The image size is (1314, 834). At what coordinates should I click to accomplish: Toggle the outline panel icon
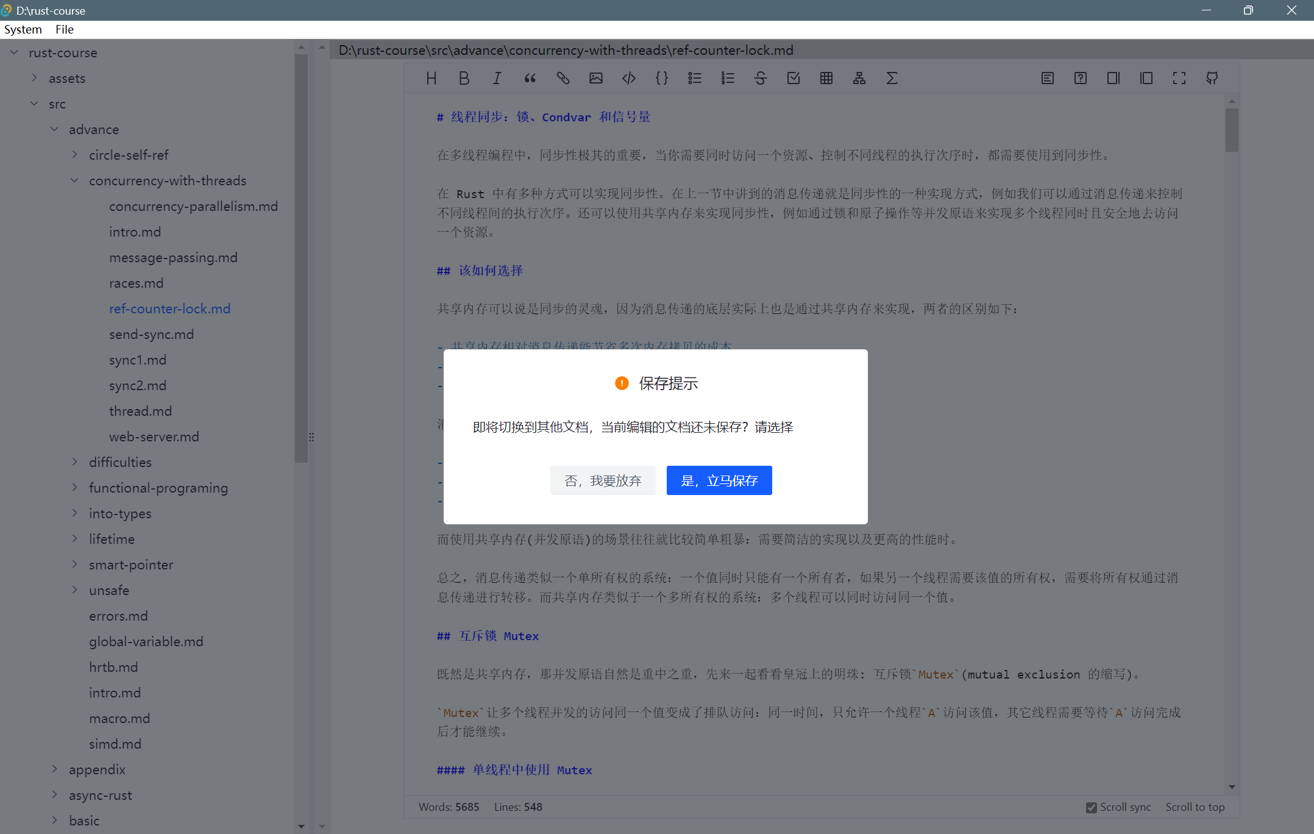pyautogui.click(x=1048, y=78)
